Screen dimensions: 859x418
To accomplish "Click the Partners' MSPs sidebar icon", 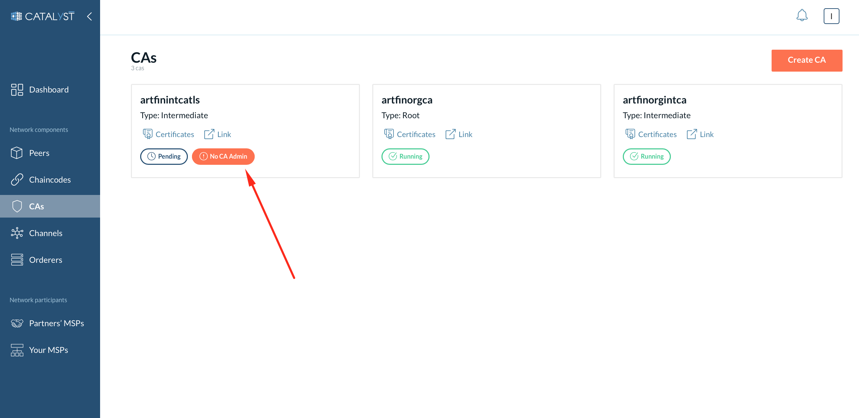I will (17, 323).
